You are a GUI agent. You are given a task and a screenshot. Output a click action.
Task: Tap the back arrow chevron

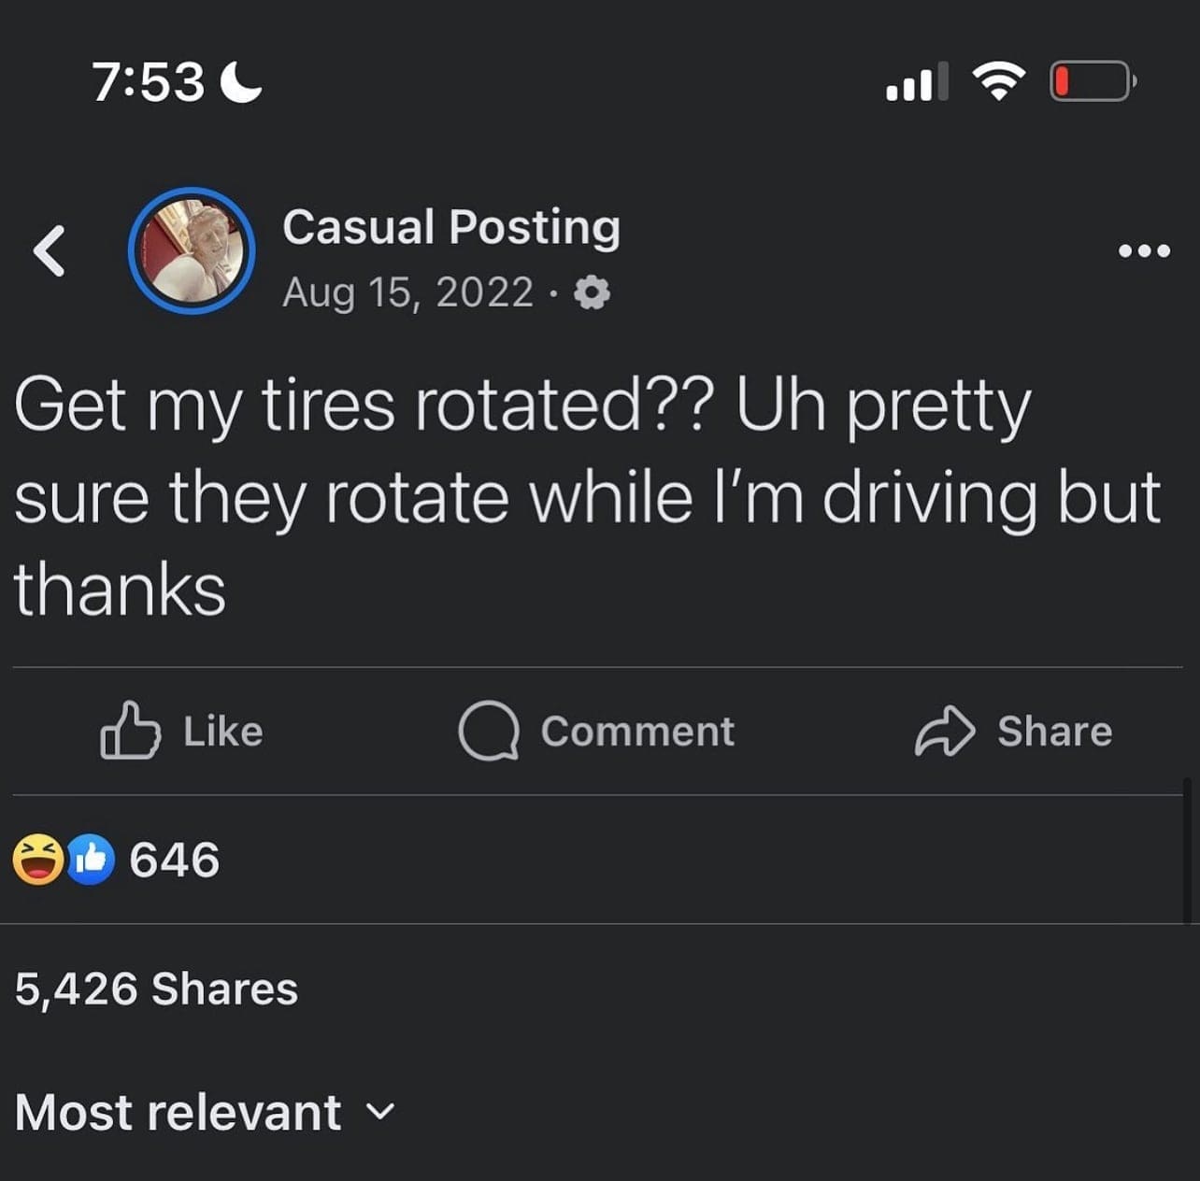[x=50, y=250]
